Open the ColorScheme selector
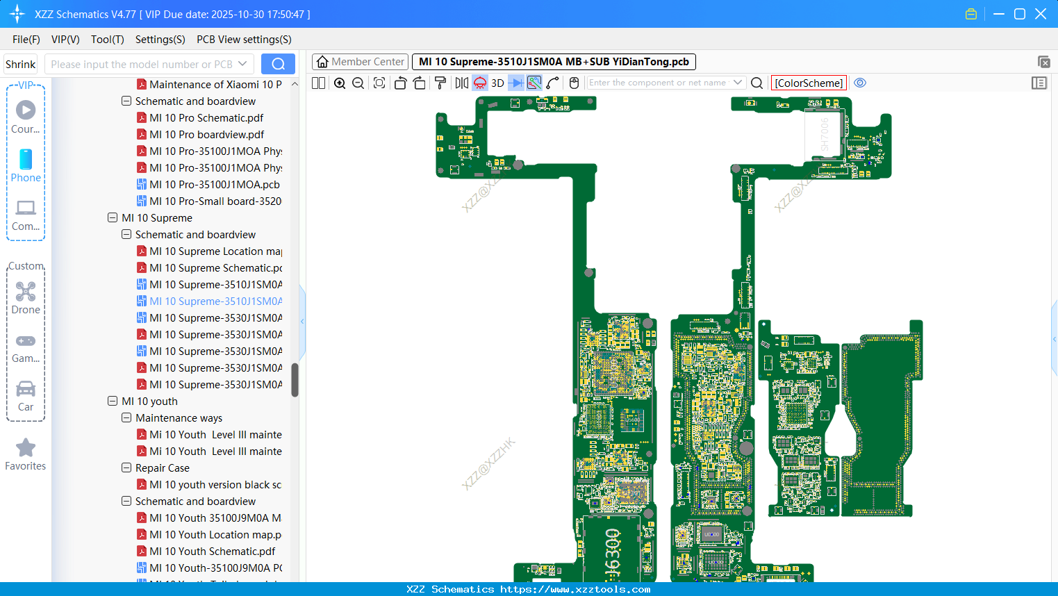The width and height of the screenshot is (1058, 596). [x=808, y=83]
